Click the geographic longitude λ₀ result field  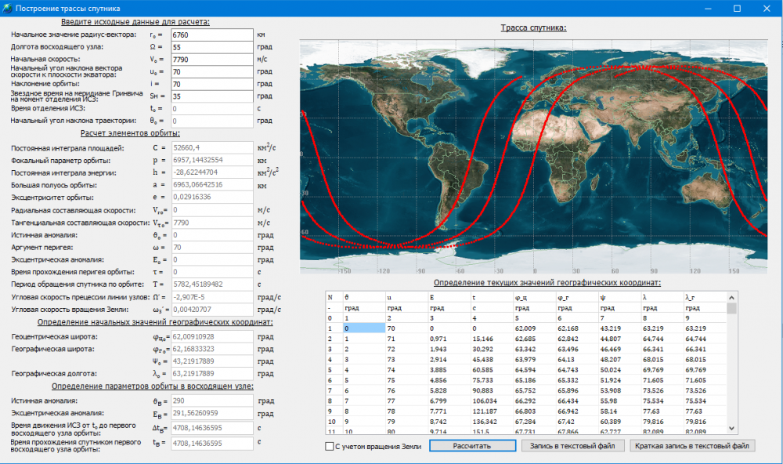211,375
